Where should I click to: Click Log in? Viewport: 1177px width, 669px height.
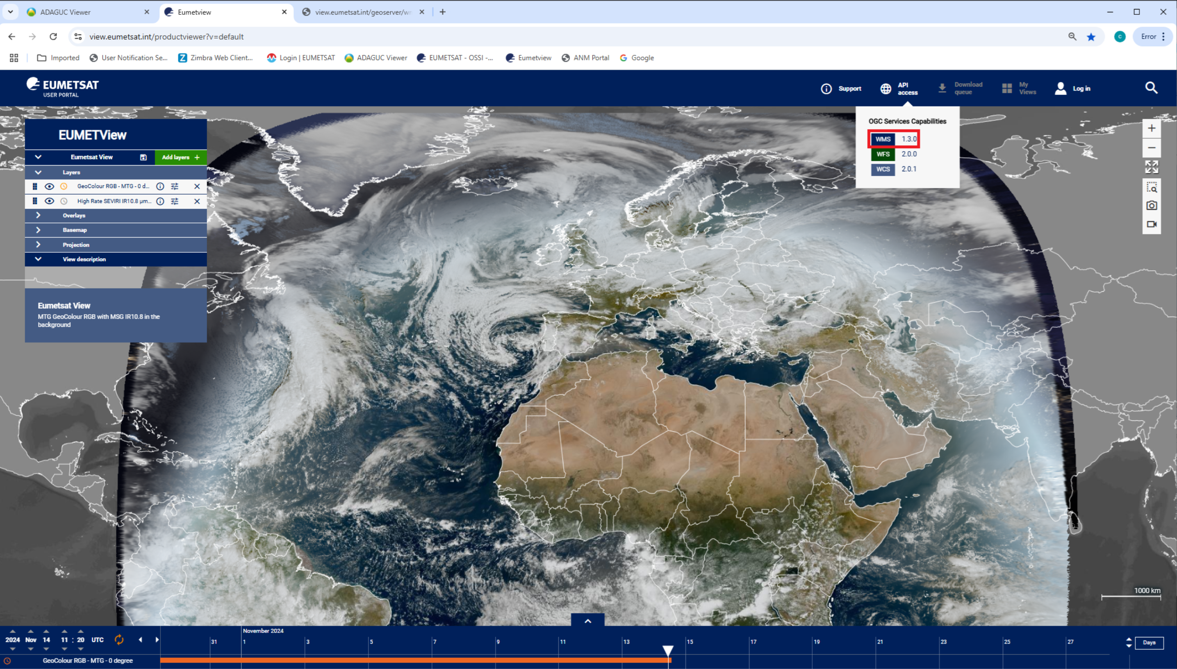[1072, 88]
